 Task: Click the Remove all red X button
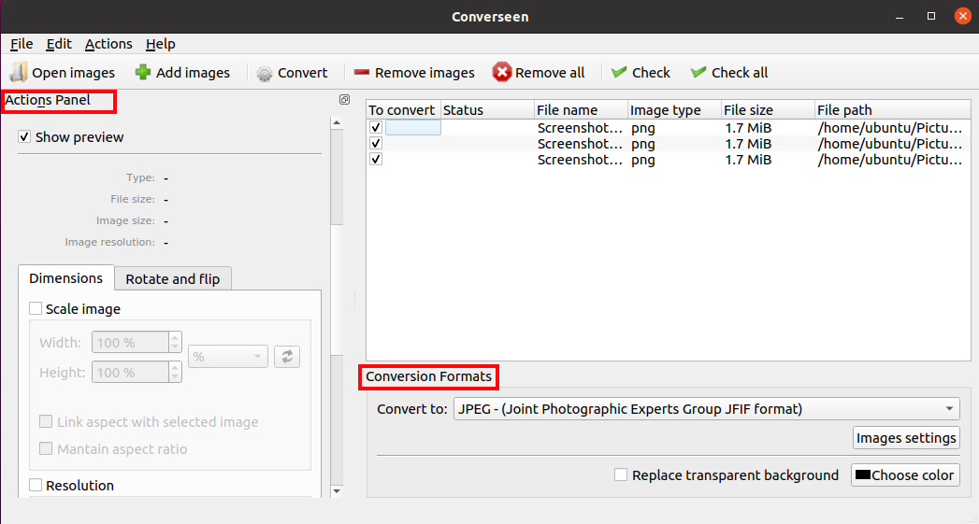click(x=539, y=73)
